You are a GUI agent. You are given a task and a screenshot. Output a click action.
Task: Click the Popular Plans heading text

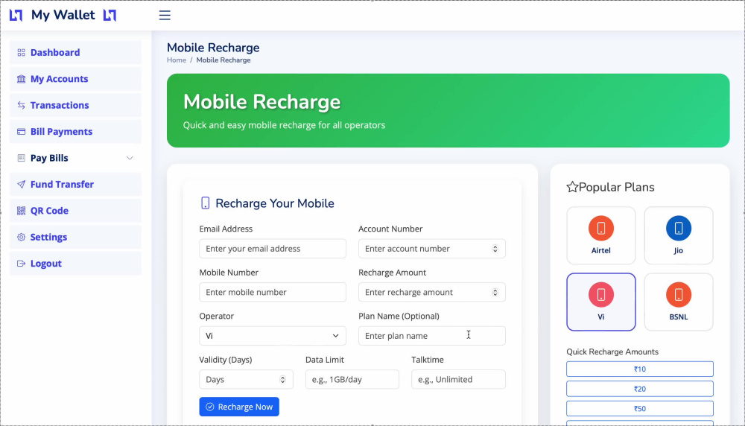pyautogui.click(x=616, y=187)
